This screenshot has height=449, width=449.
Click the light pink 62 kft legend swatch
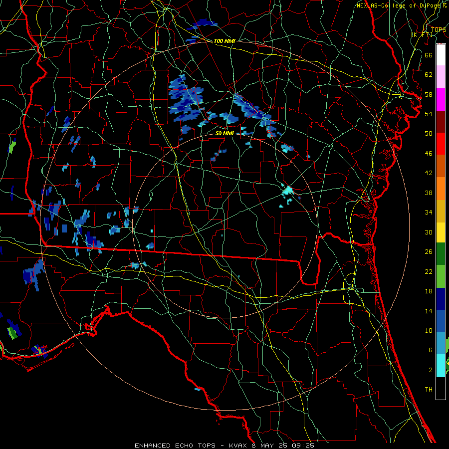point(441,77)
